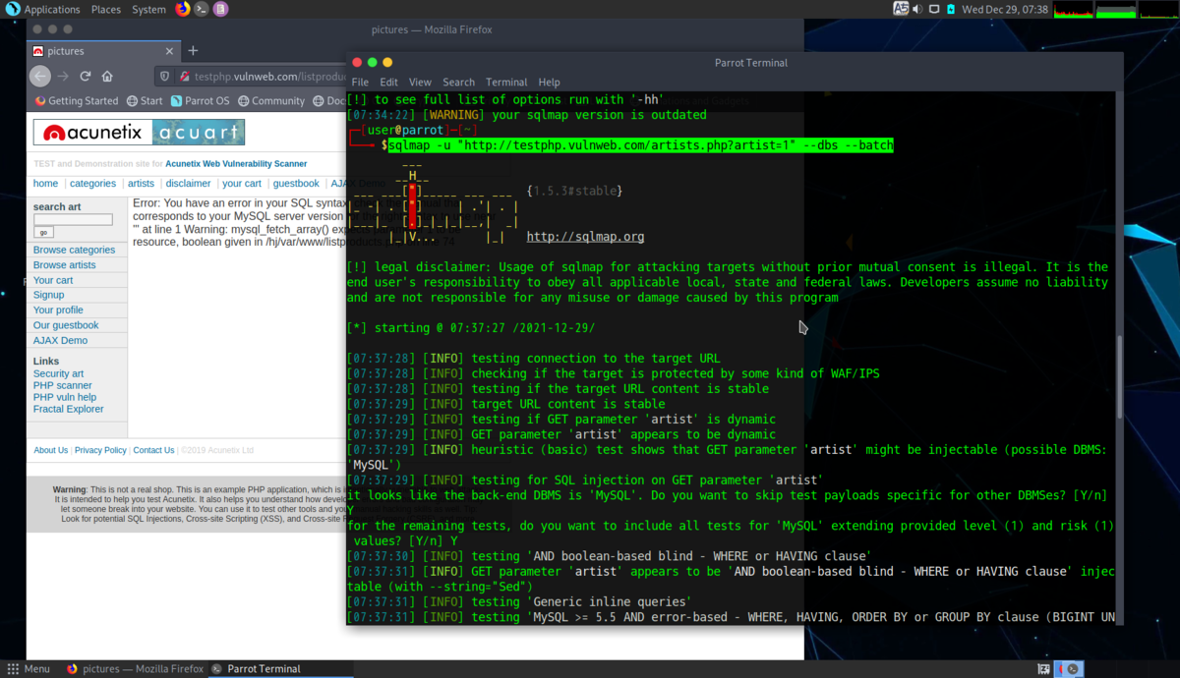The height and width of the screenshot is (678, 1180).
Task: Go forward in Firefox
Action: (63, 76)
